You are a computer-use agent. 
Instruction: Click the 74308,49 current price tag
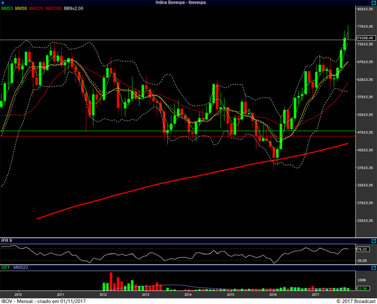click(x=365, y=38)
